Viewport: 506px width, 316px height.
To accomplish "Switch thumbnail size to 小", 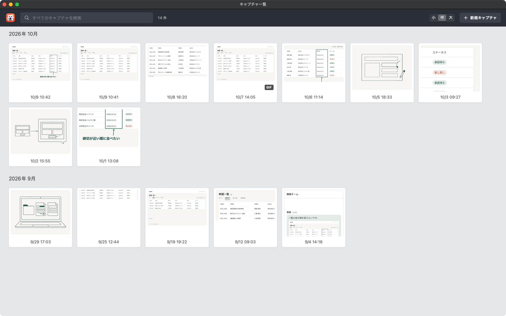I will click(x=434, y=18).
